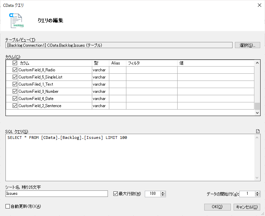This screenshot has height=216, width=265.
Task: Click the Alias column header
Action: click(x=117, y=63)
